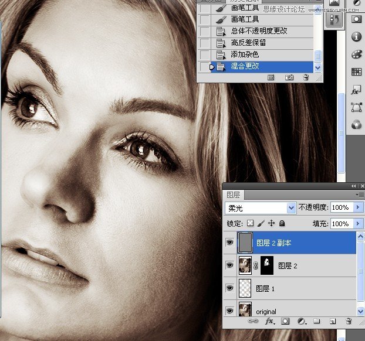The height and width of the screenshot is (341, 365).
Task: Create a new layer icon
Action: pos(333,321)
